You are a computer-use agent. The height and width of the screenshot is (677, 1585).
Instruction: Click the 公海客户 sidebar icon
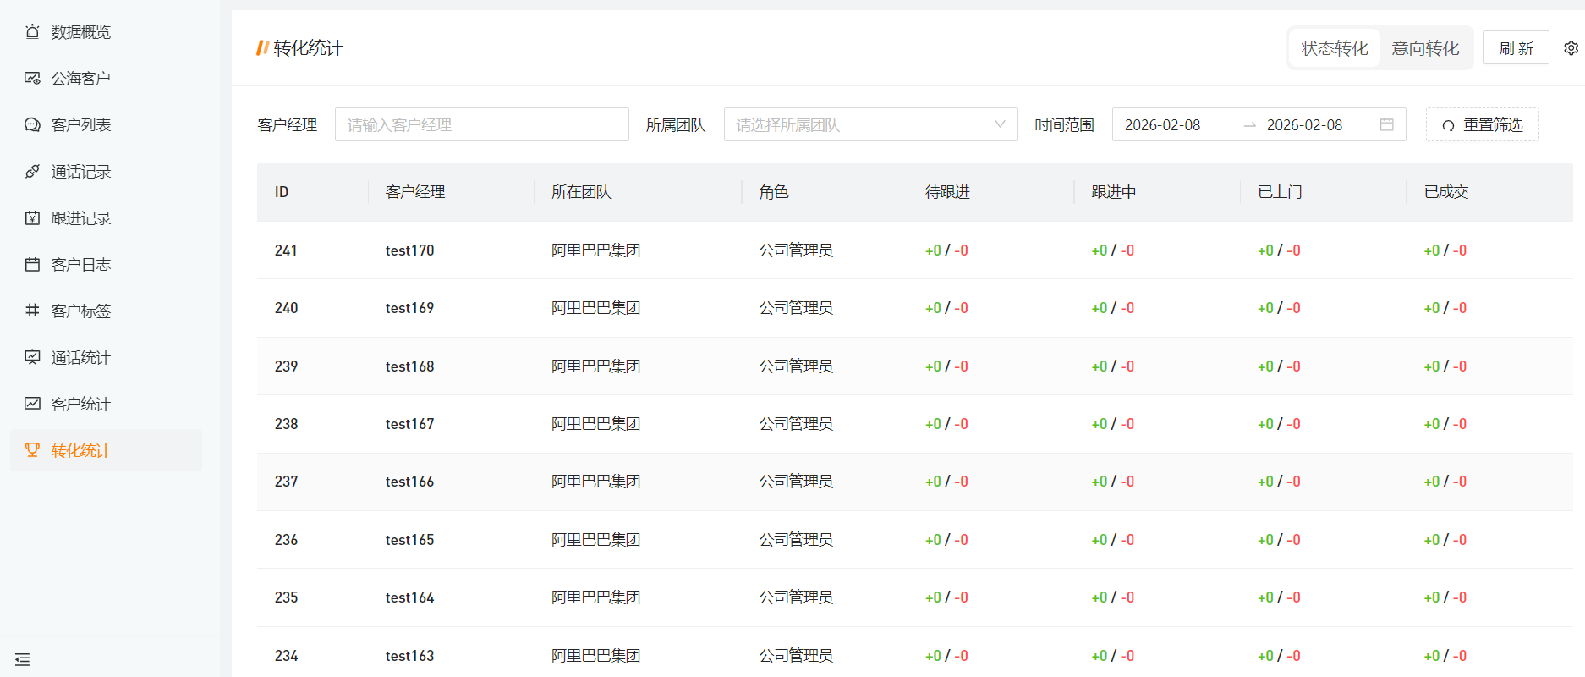point(32,79)
